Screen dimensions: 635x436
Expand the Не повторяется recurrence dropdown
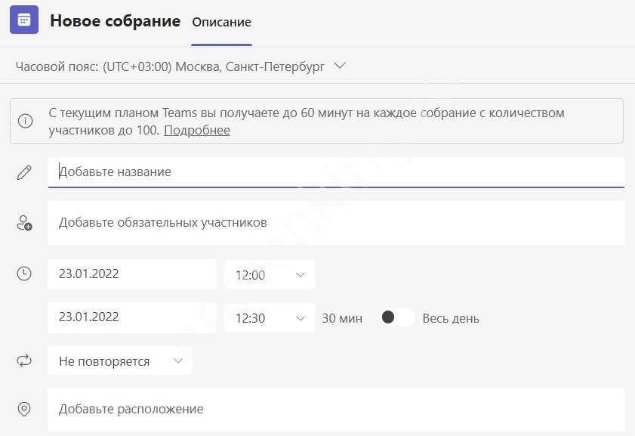(120, 361)
